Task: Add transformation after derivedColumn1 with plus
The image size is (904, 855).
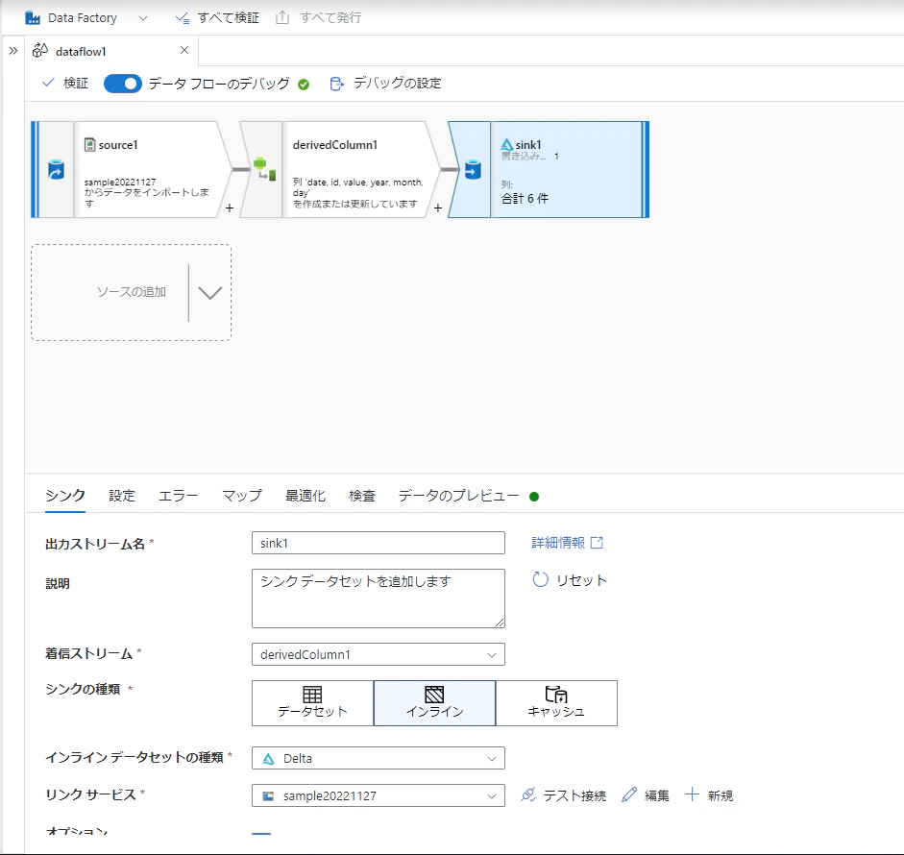Action: [x=438, y=208]
